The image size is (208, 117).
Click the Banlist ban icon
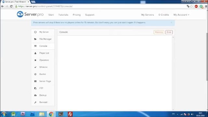tap(35, 74)
